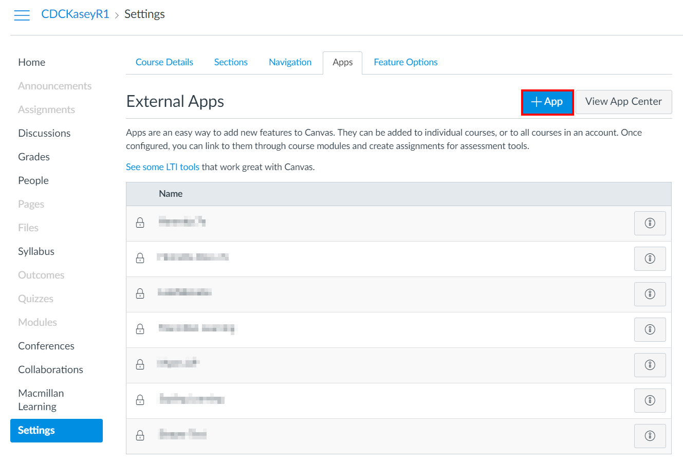Open the View App Center

pyautogui.click(x=623, y=102)
